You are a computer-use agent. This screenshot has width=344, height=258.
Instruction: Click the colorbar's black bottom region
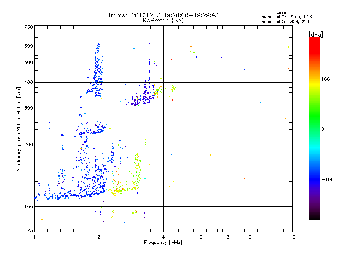pyautogui.click(x=315, y=216)
